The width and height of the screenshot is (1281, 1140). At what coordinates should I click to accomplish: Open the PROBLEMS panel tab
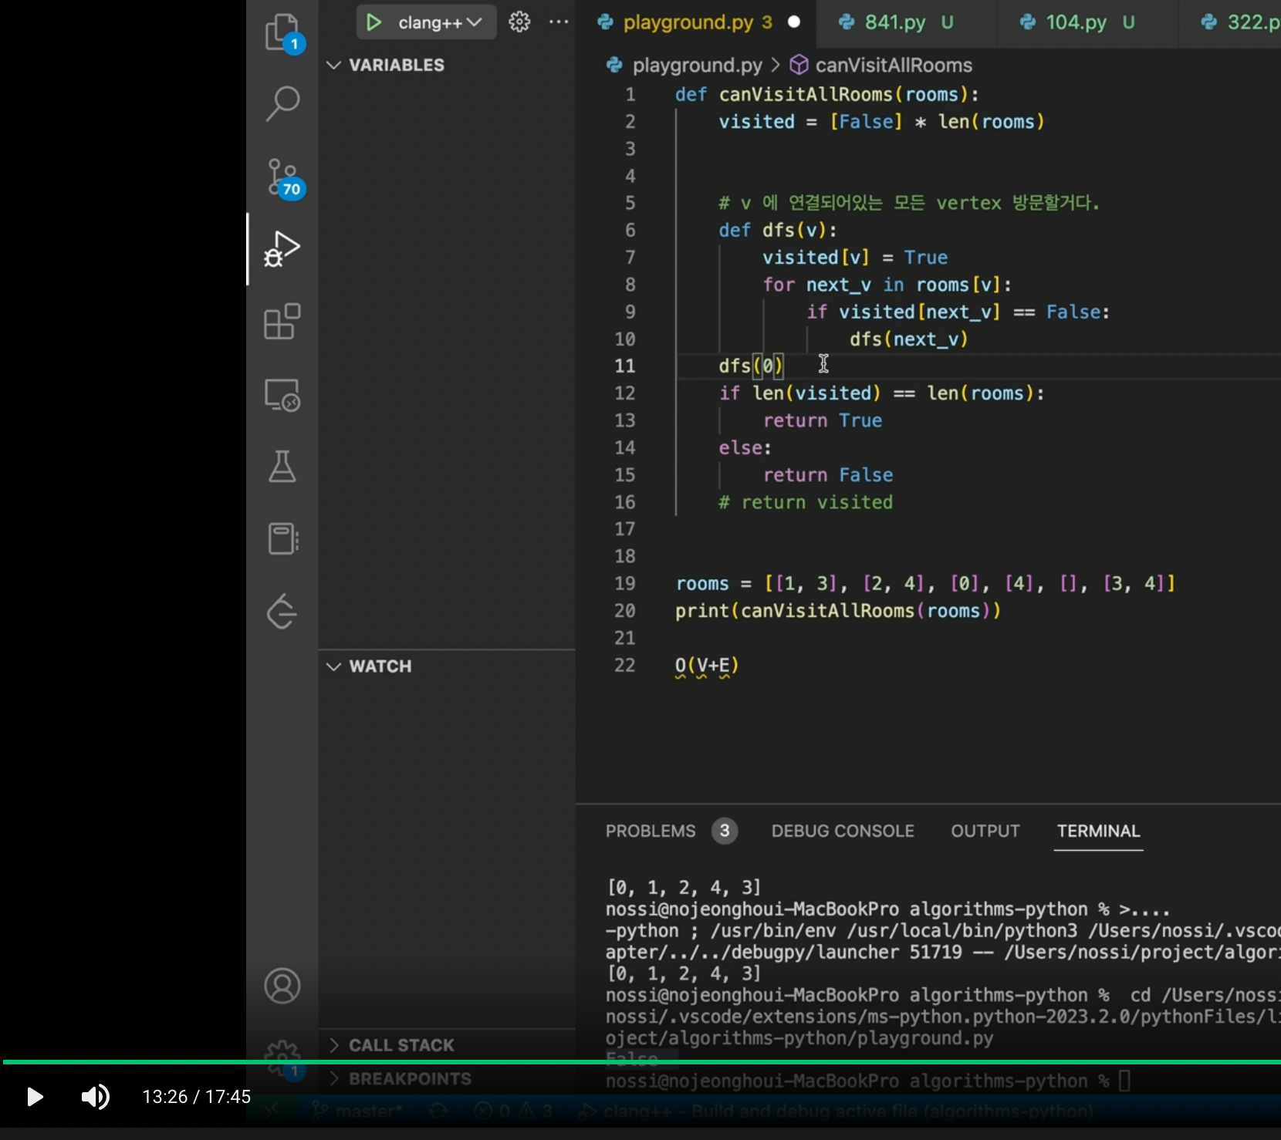[x=651, y=831]
